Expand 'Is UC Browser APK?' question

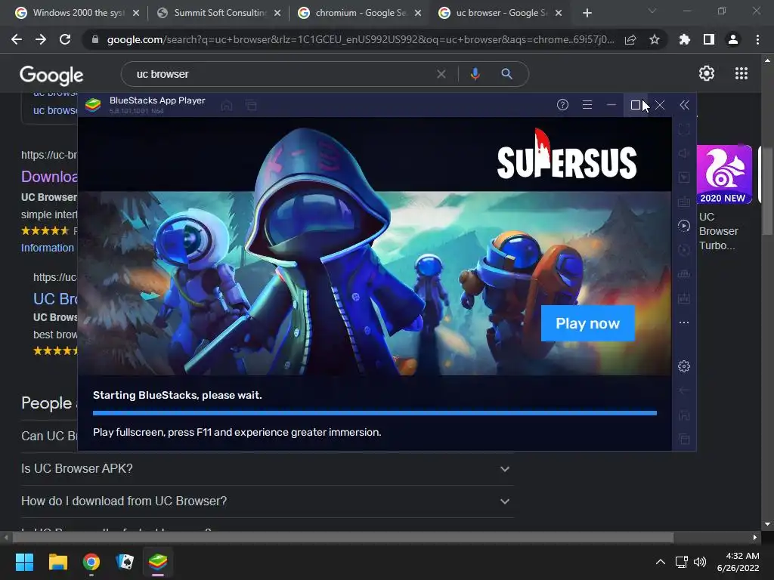point(267,468)
